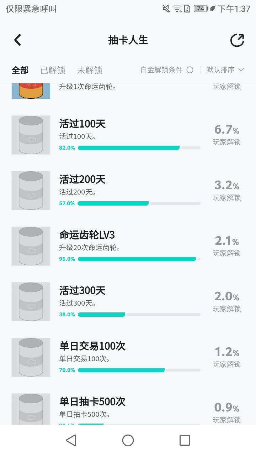
Task: Expand the 默认排序 dropdown
Action: pyautogui.click(x=225, y=70)
